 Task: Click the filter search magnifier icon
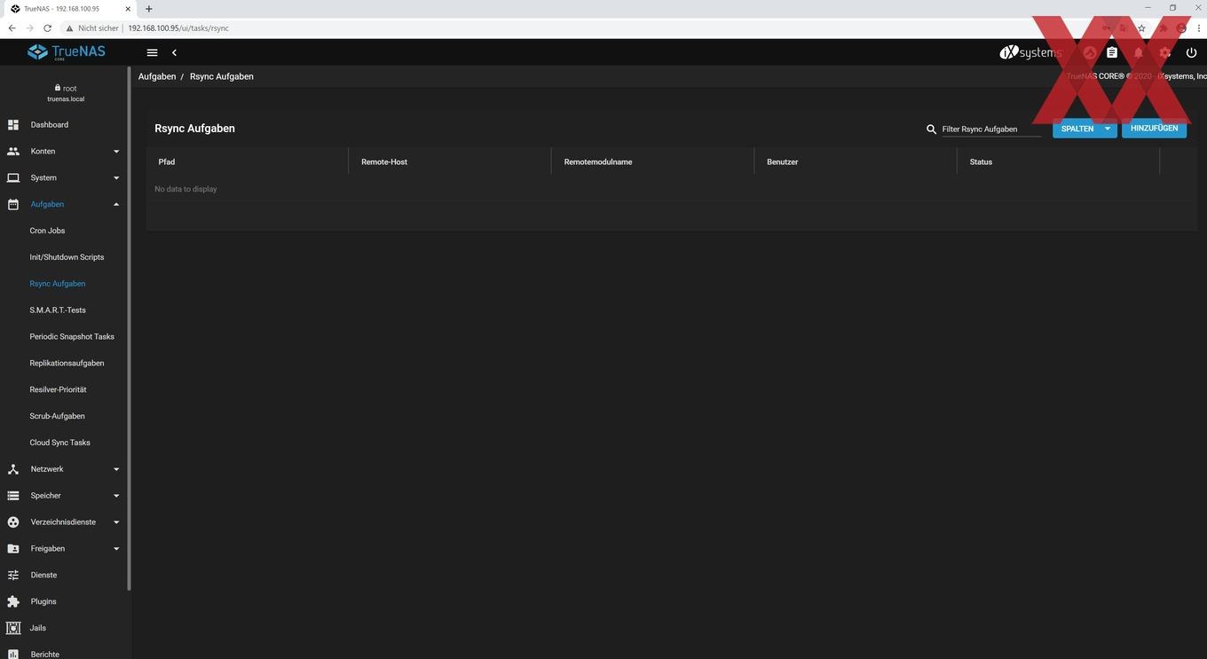931,129
